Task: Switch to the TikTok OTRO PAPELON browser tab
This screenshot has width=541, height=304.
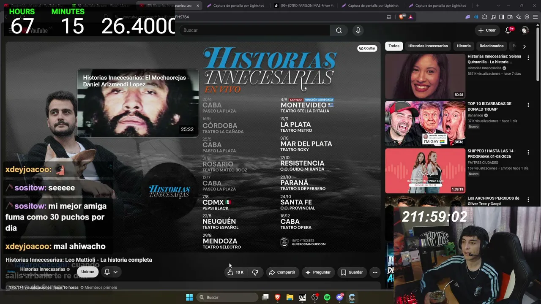Action: tap(304, 5)
